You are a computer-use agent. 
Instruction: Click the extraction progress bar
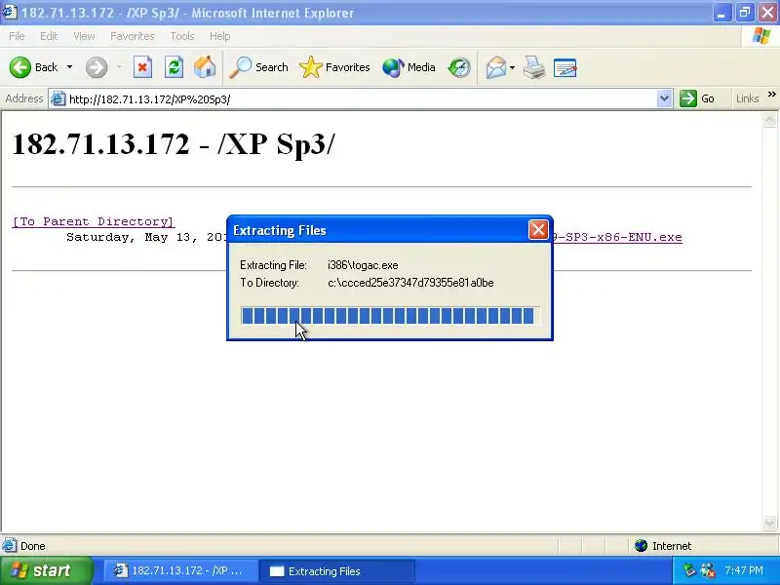pyautogui.click(x=391, y=315)
